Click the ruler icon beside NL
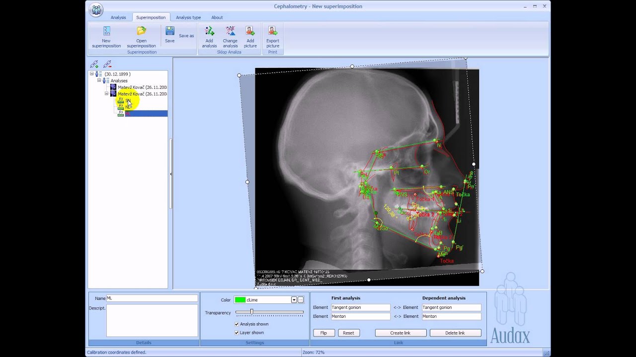 coord(121,107)
